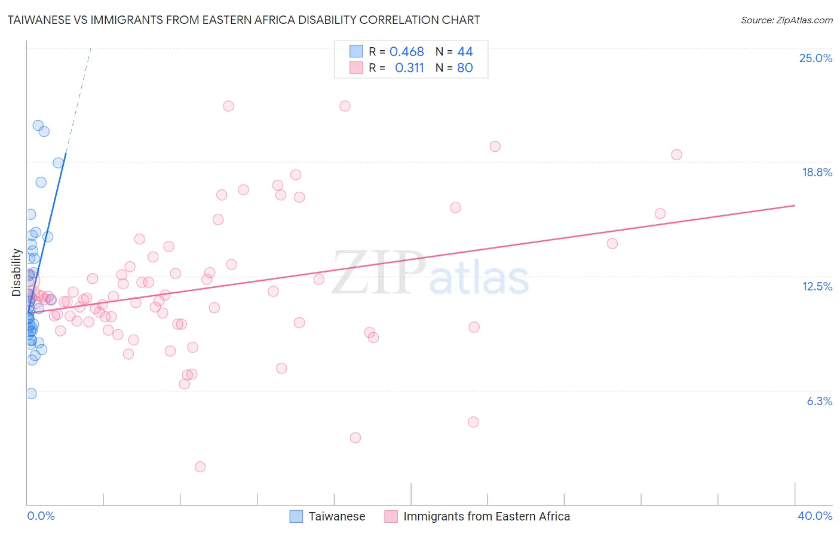The width and height of the screenshot is (840, 533).
Task: Select the 18.8% y-axis tick label
Action: [x=817, y=172]
